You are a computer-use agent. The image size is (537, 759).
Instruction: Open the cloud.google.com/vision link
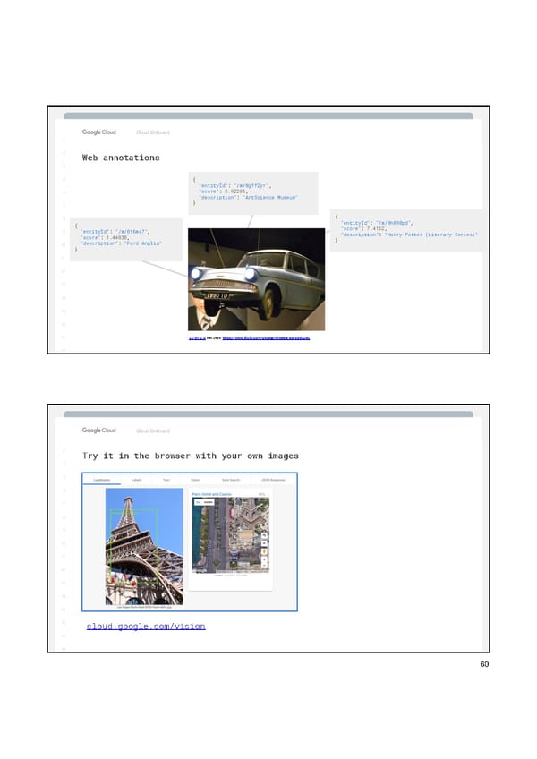(146, 627)
